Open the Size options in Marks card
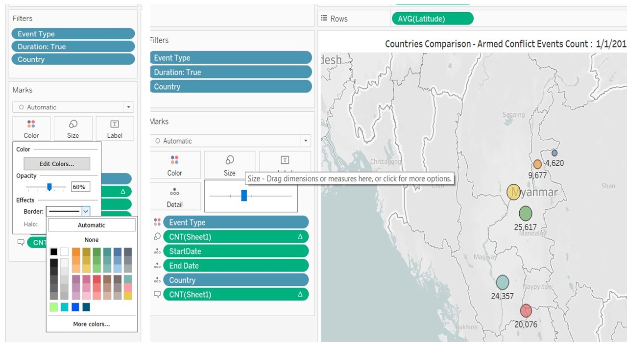Viewport: 627px width, 353px height. (x=229, y=165)
